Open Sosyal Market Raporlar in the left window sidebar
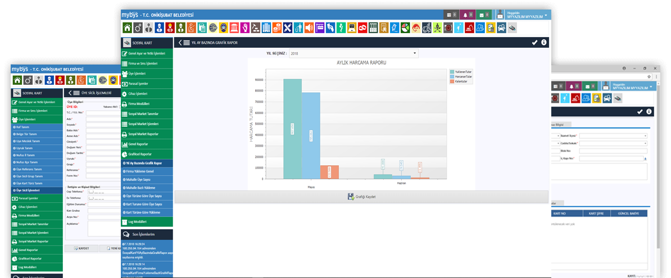This screenshot has width=671, height=278. [37, 241]
